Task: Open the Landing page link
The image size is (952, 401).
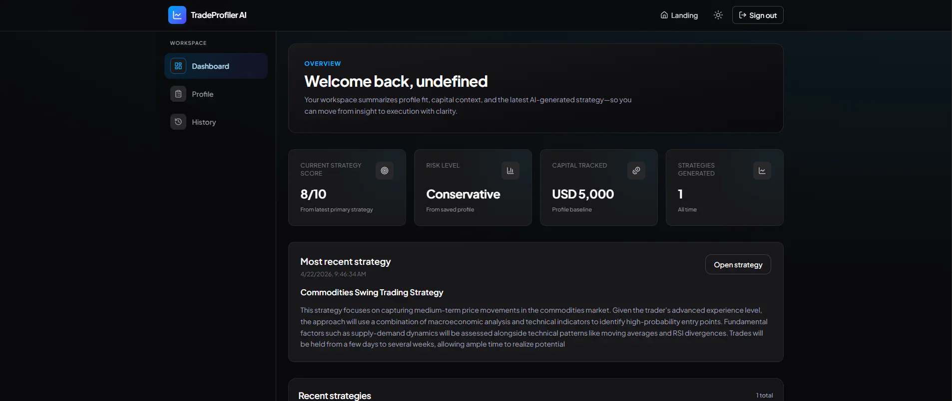Action: (x=679, y=15)
